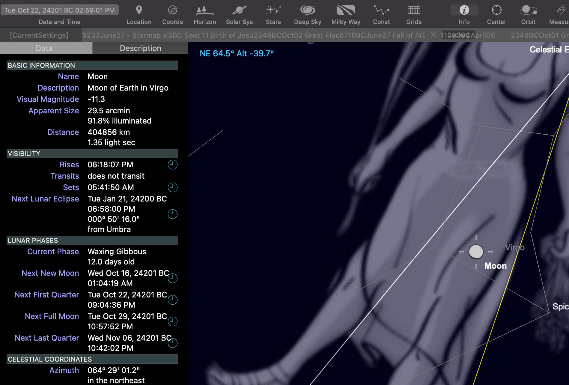Screen dimensions: 569x385
Task: Toggle the Info panel icon
Action: click(464, 10)
